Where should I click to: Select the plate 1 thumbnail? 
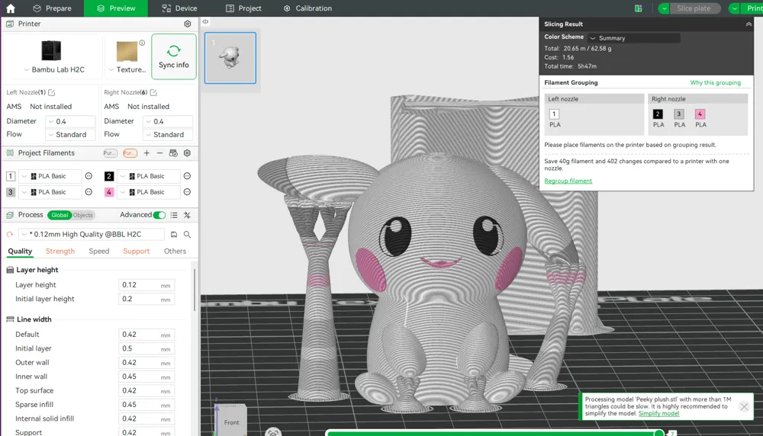230,58
